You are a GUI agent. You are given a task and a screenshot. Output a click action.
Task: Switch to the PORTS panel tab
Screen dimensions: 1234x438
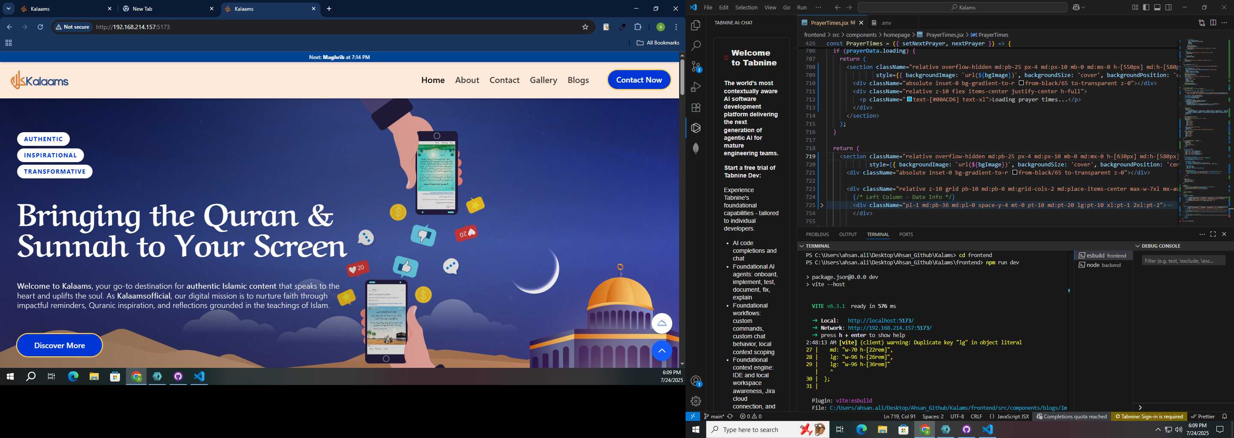(906, 234)
